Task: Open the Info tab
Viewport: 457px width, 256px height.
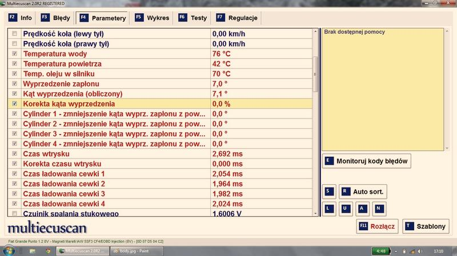Action: click(20, 18)
